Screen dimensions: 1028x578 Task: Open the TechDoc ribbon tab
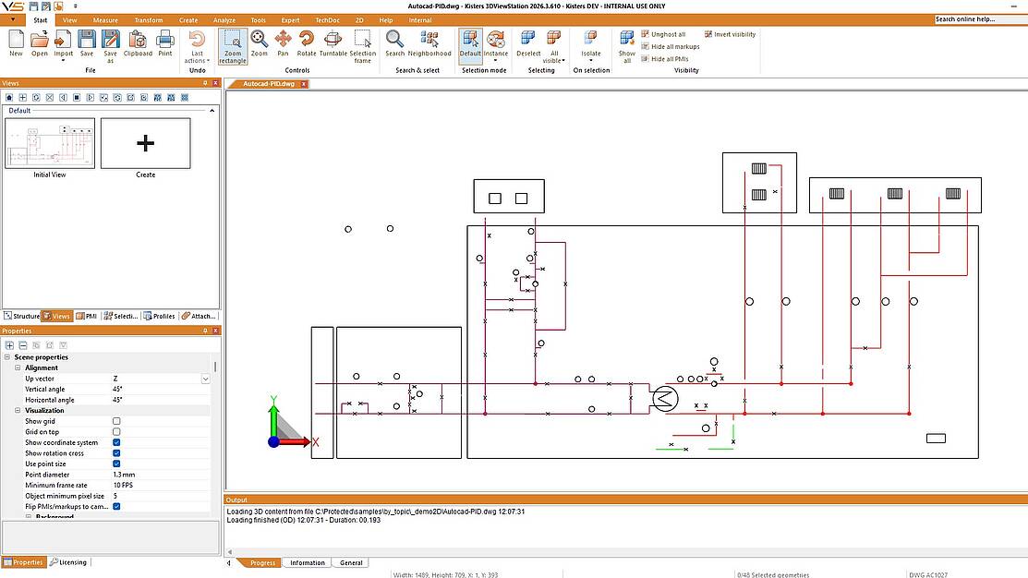pyautogui.click(x=327, y=20)
